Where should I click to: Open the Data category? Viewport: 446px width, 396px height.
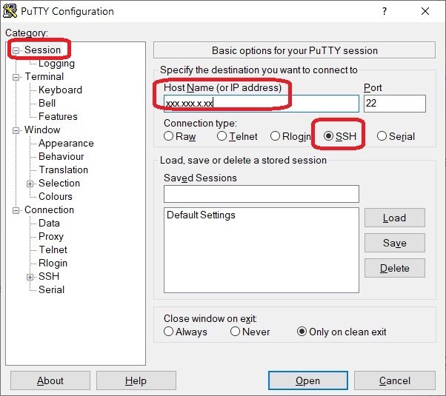49,223
